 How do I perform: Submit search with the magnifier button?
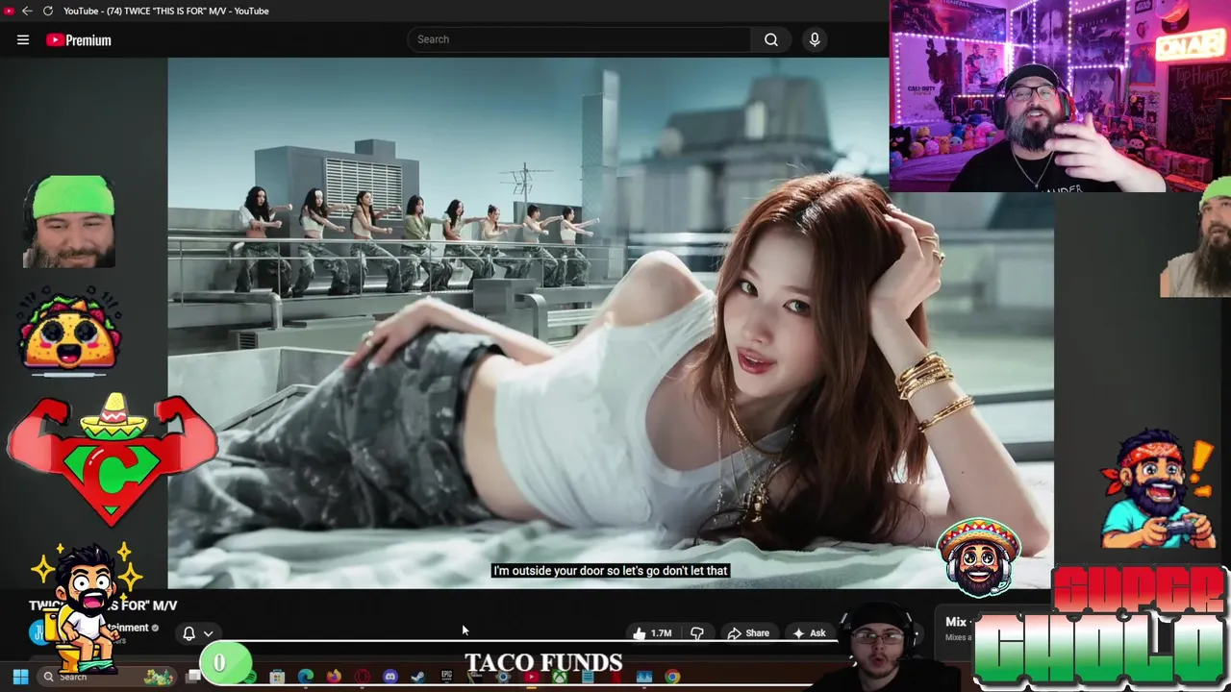(x=771, y=39)
